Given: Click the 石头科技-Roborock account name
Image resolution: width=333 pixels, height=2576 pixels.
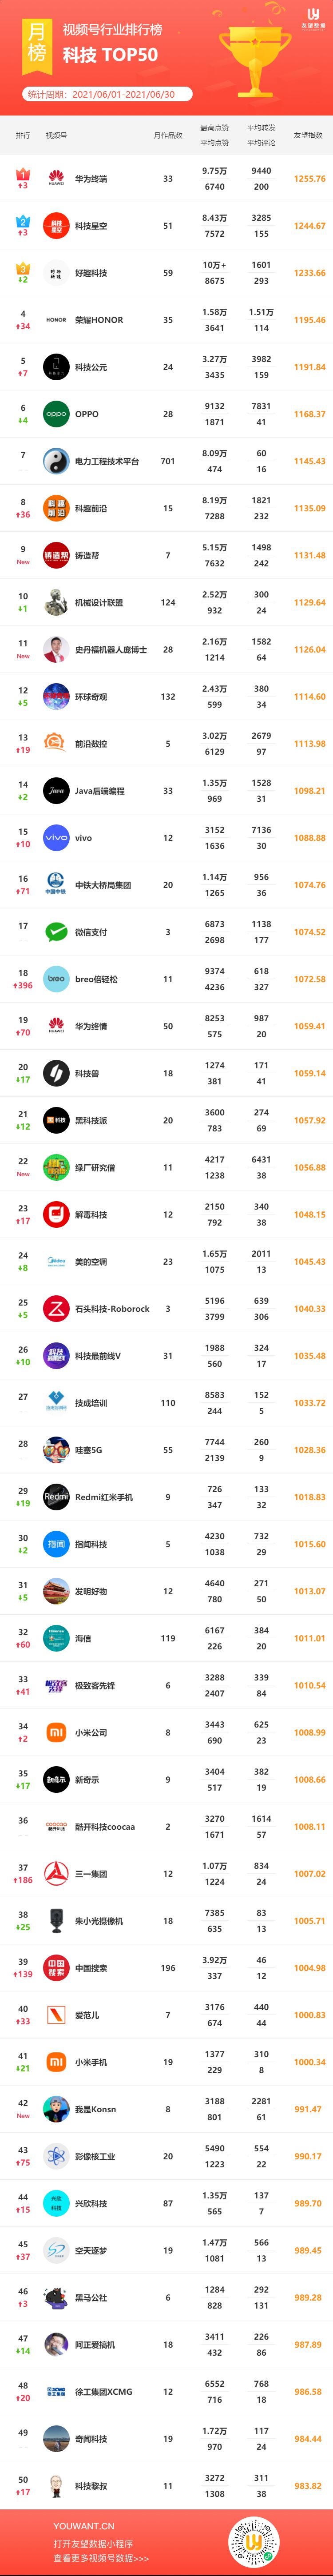Looking at the screenshot, I should point(112,1309).
